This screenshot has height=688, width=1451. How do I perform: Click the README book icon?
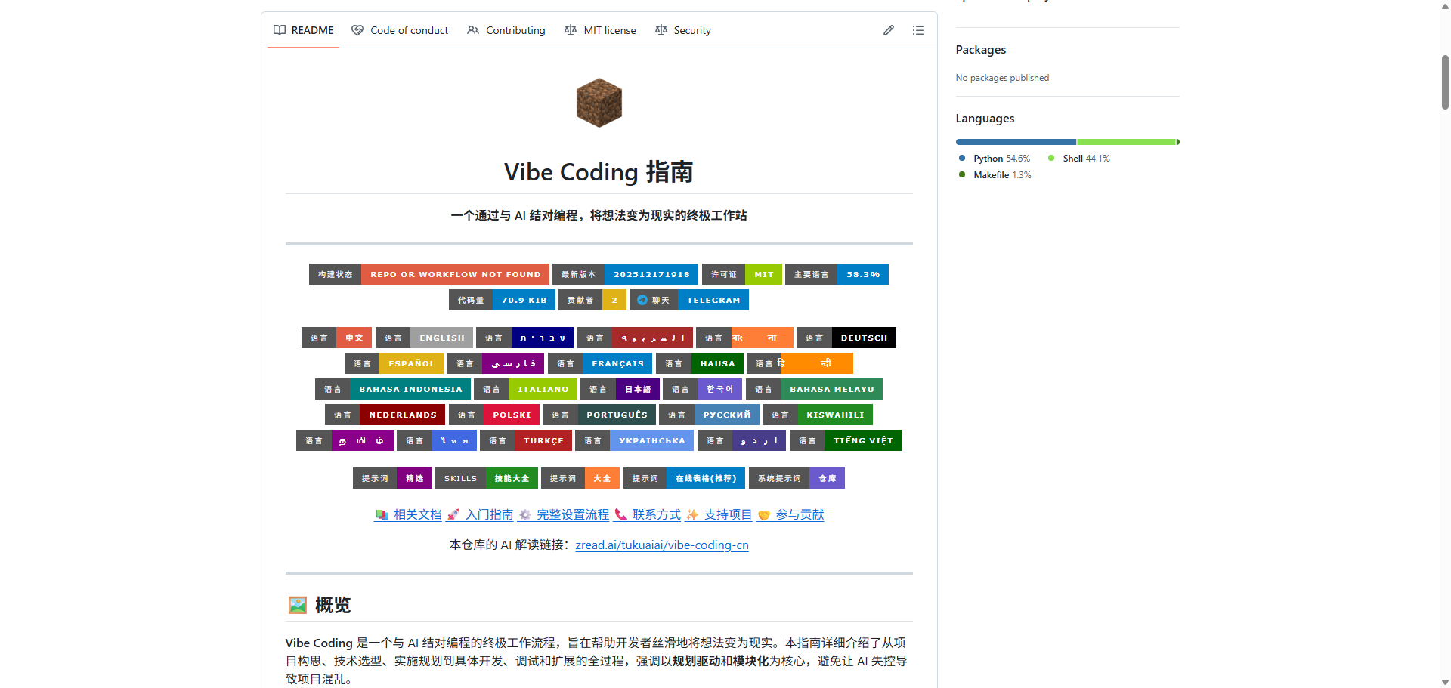[280, 30]
